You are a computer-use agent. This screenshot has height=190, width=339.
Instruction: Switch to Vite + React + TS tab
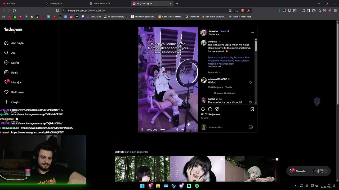(x=109, y=3)
